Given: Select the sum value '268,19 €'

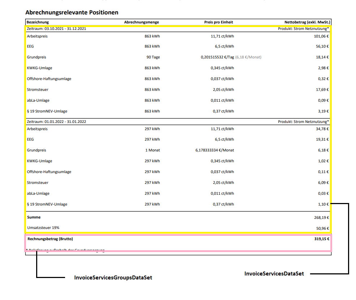Looking at the screenshot, I should (x=322, y=218).
